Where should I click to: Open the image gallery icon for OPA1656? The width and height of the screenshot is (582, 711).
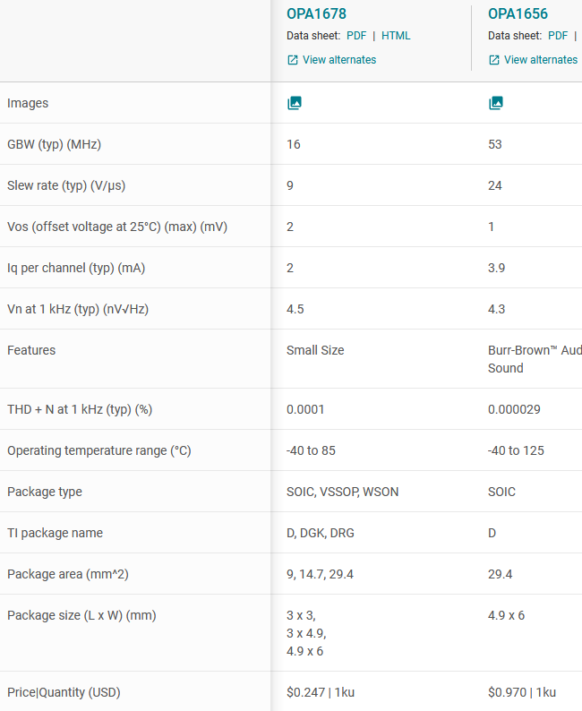click(x=496, y=103)
